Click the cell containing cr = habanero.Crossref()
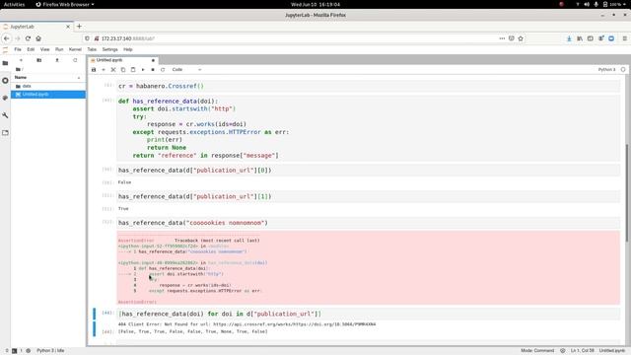The width and height of the screenshot is (631, 355). pyautogui.click(x=368, y=86)
